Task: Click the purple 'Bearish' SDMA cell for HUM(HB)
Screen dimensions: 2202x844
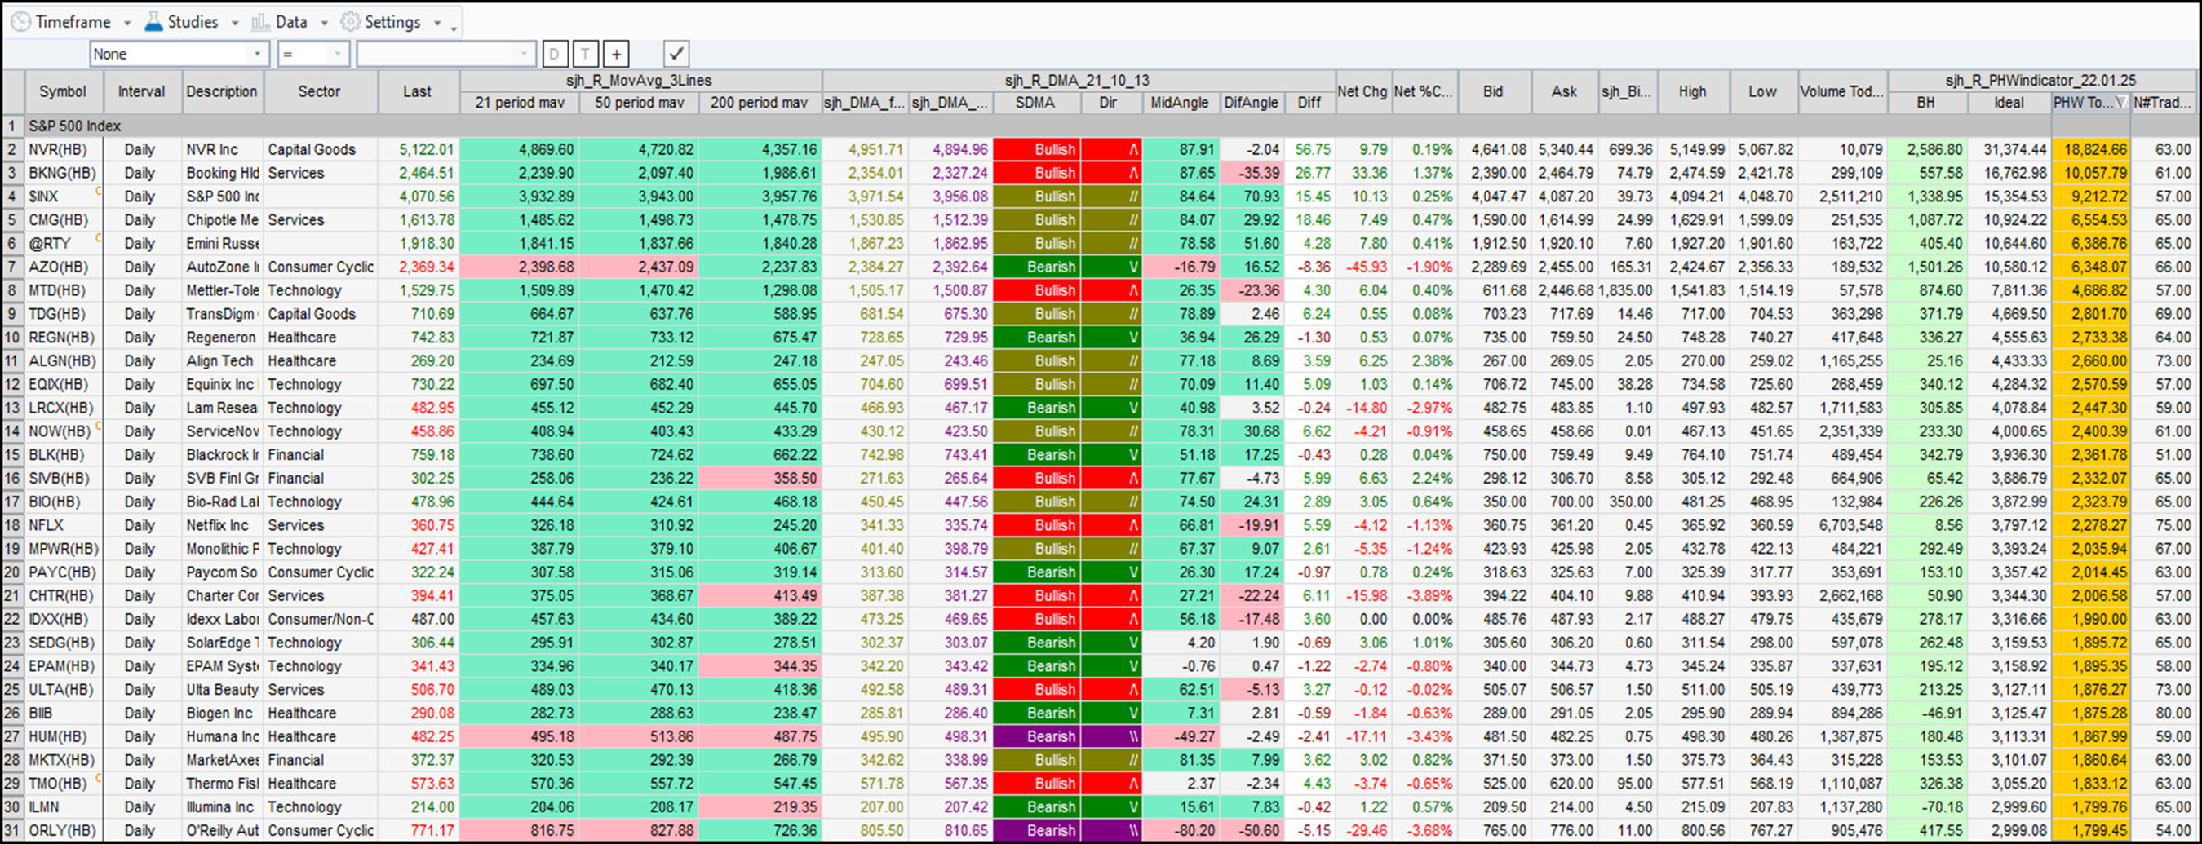Action: [x=1036, y=736]
